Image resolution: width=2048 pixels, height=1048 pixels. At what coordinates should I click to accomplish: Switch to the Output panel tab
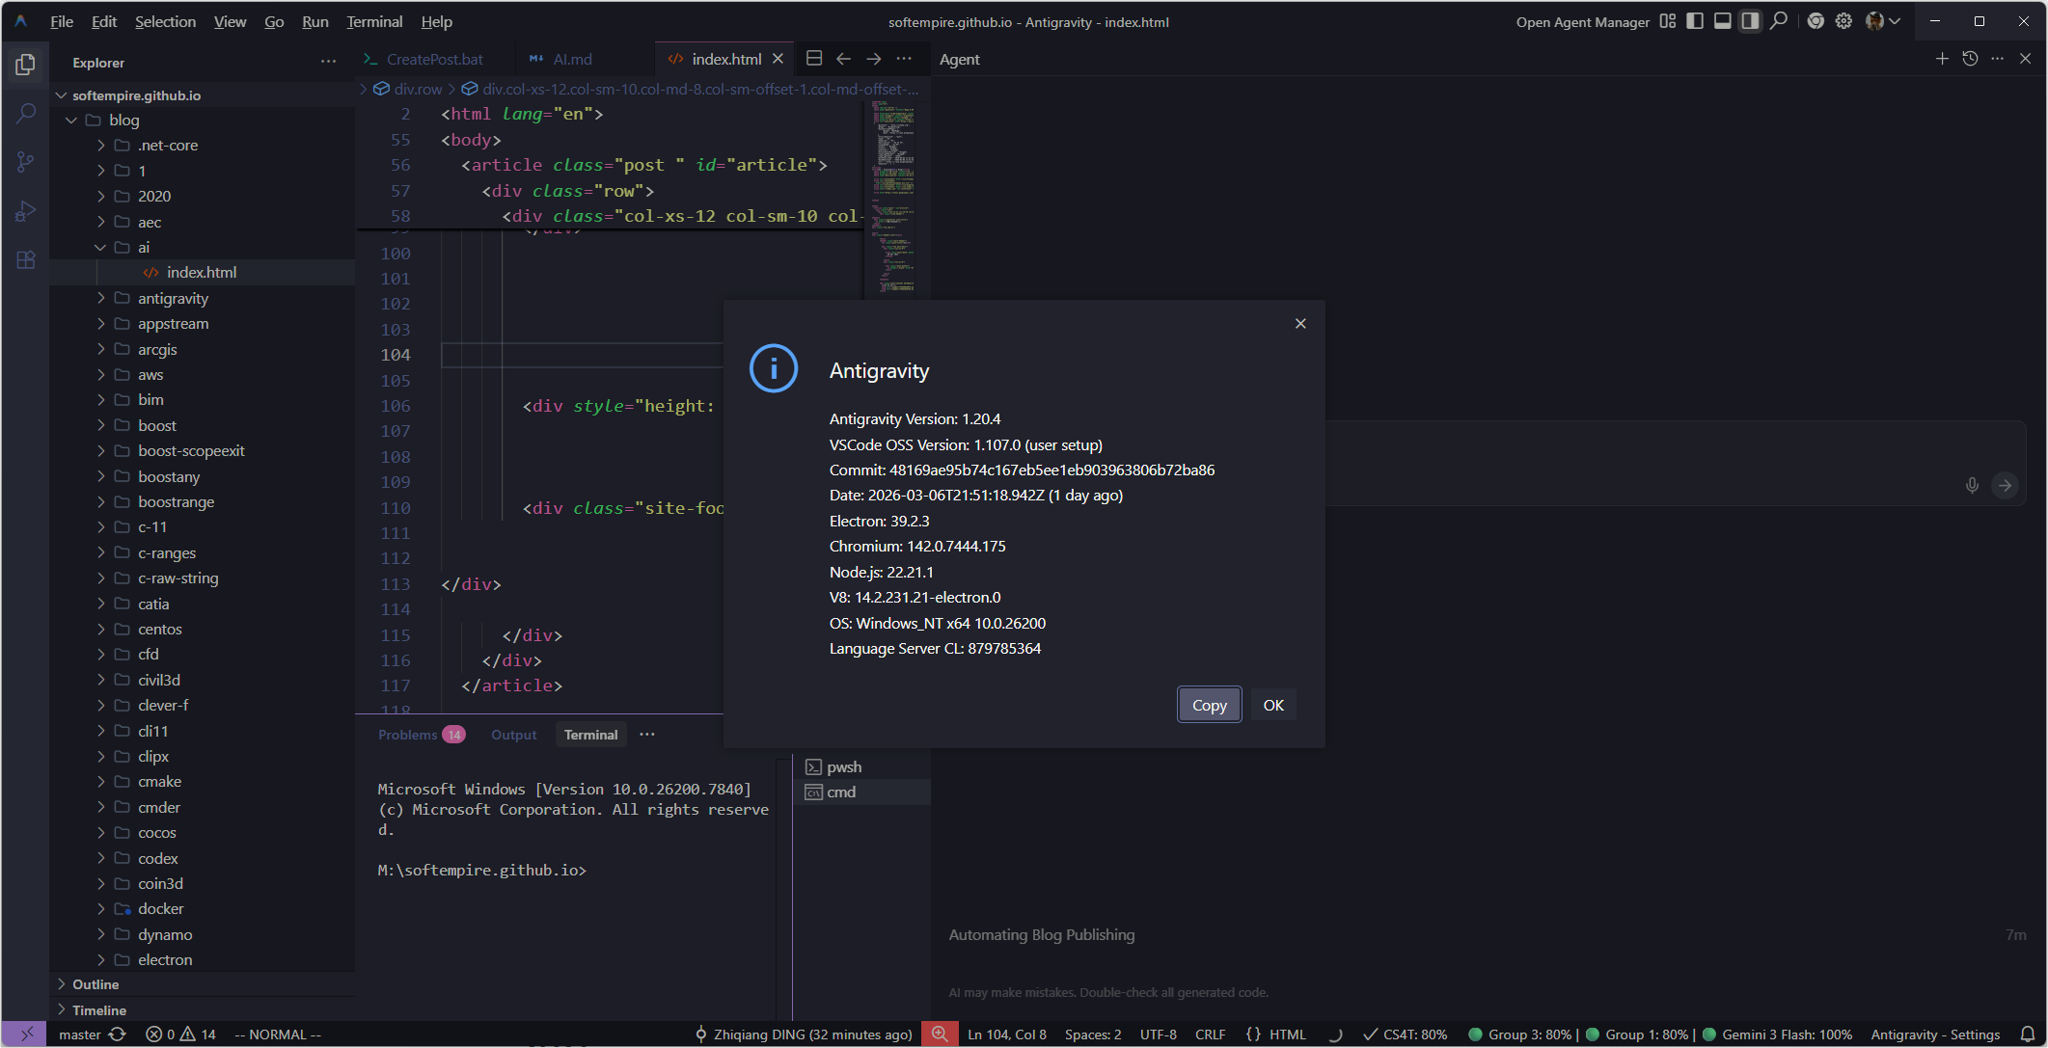(x=513, y=735)
